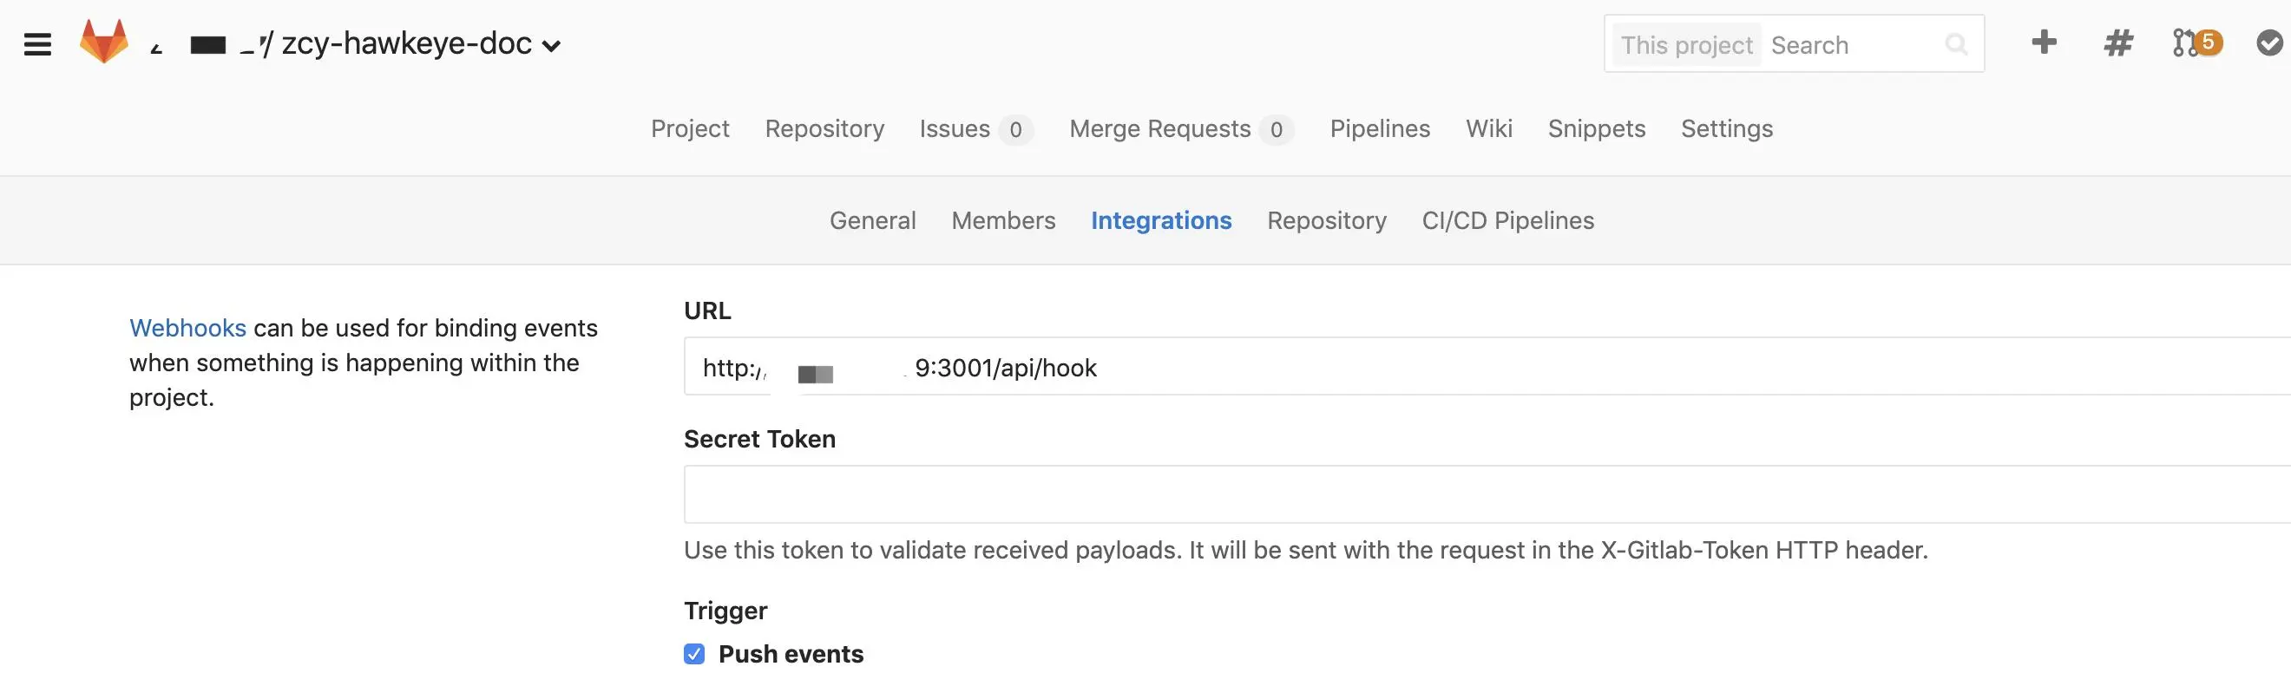This screenshot has width=2291, height=673.
Task: Open the hamburger sidebar menu
Action: pos(37,44)
